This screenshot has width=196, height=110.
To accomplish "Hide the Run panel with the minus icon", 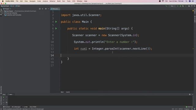I will (x=192, y=94).
